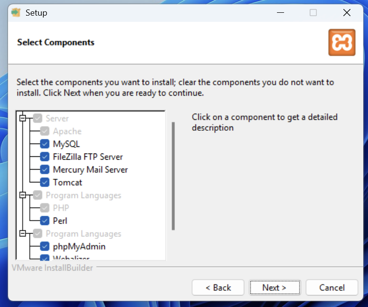Image resolution: width=368 pixels, height=307 pixels.
Task: Click the component list vertical scrollbar
Action: pos(174,175)
